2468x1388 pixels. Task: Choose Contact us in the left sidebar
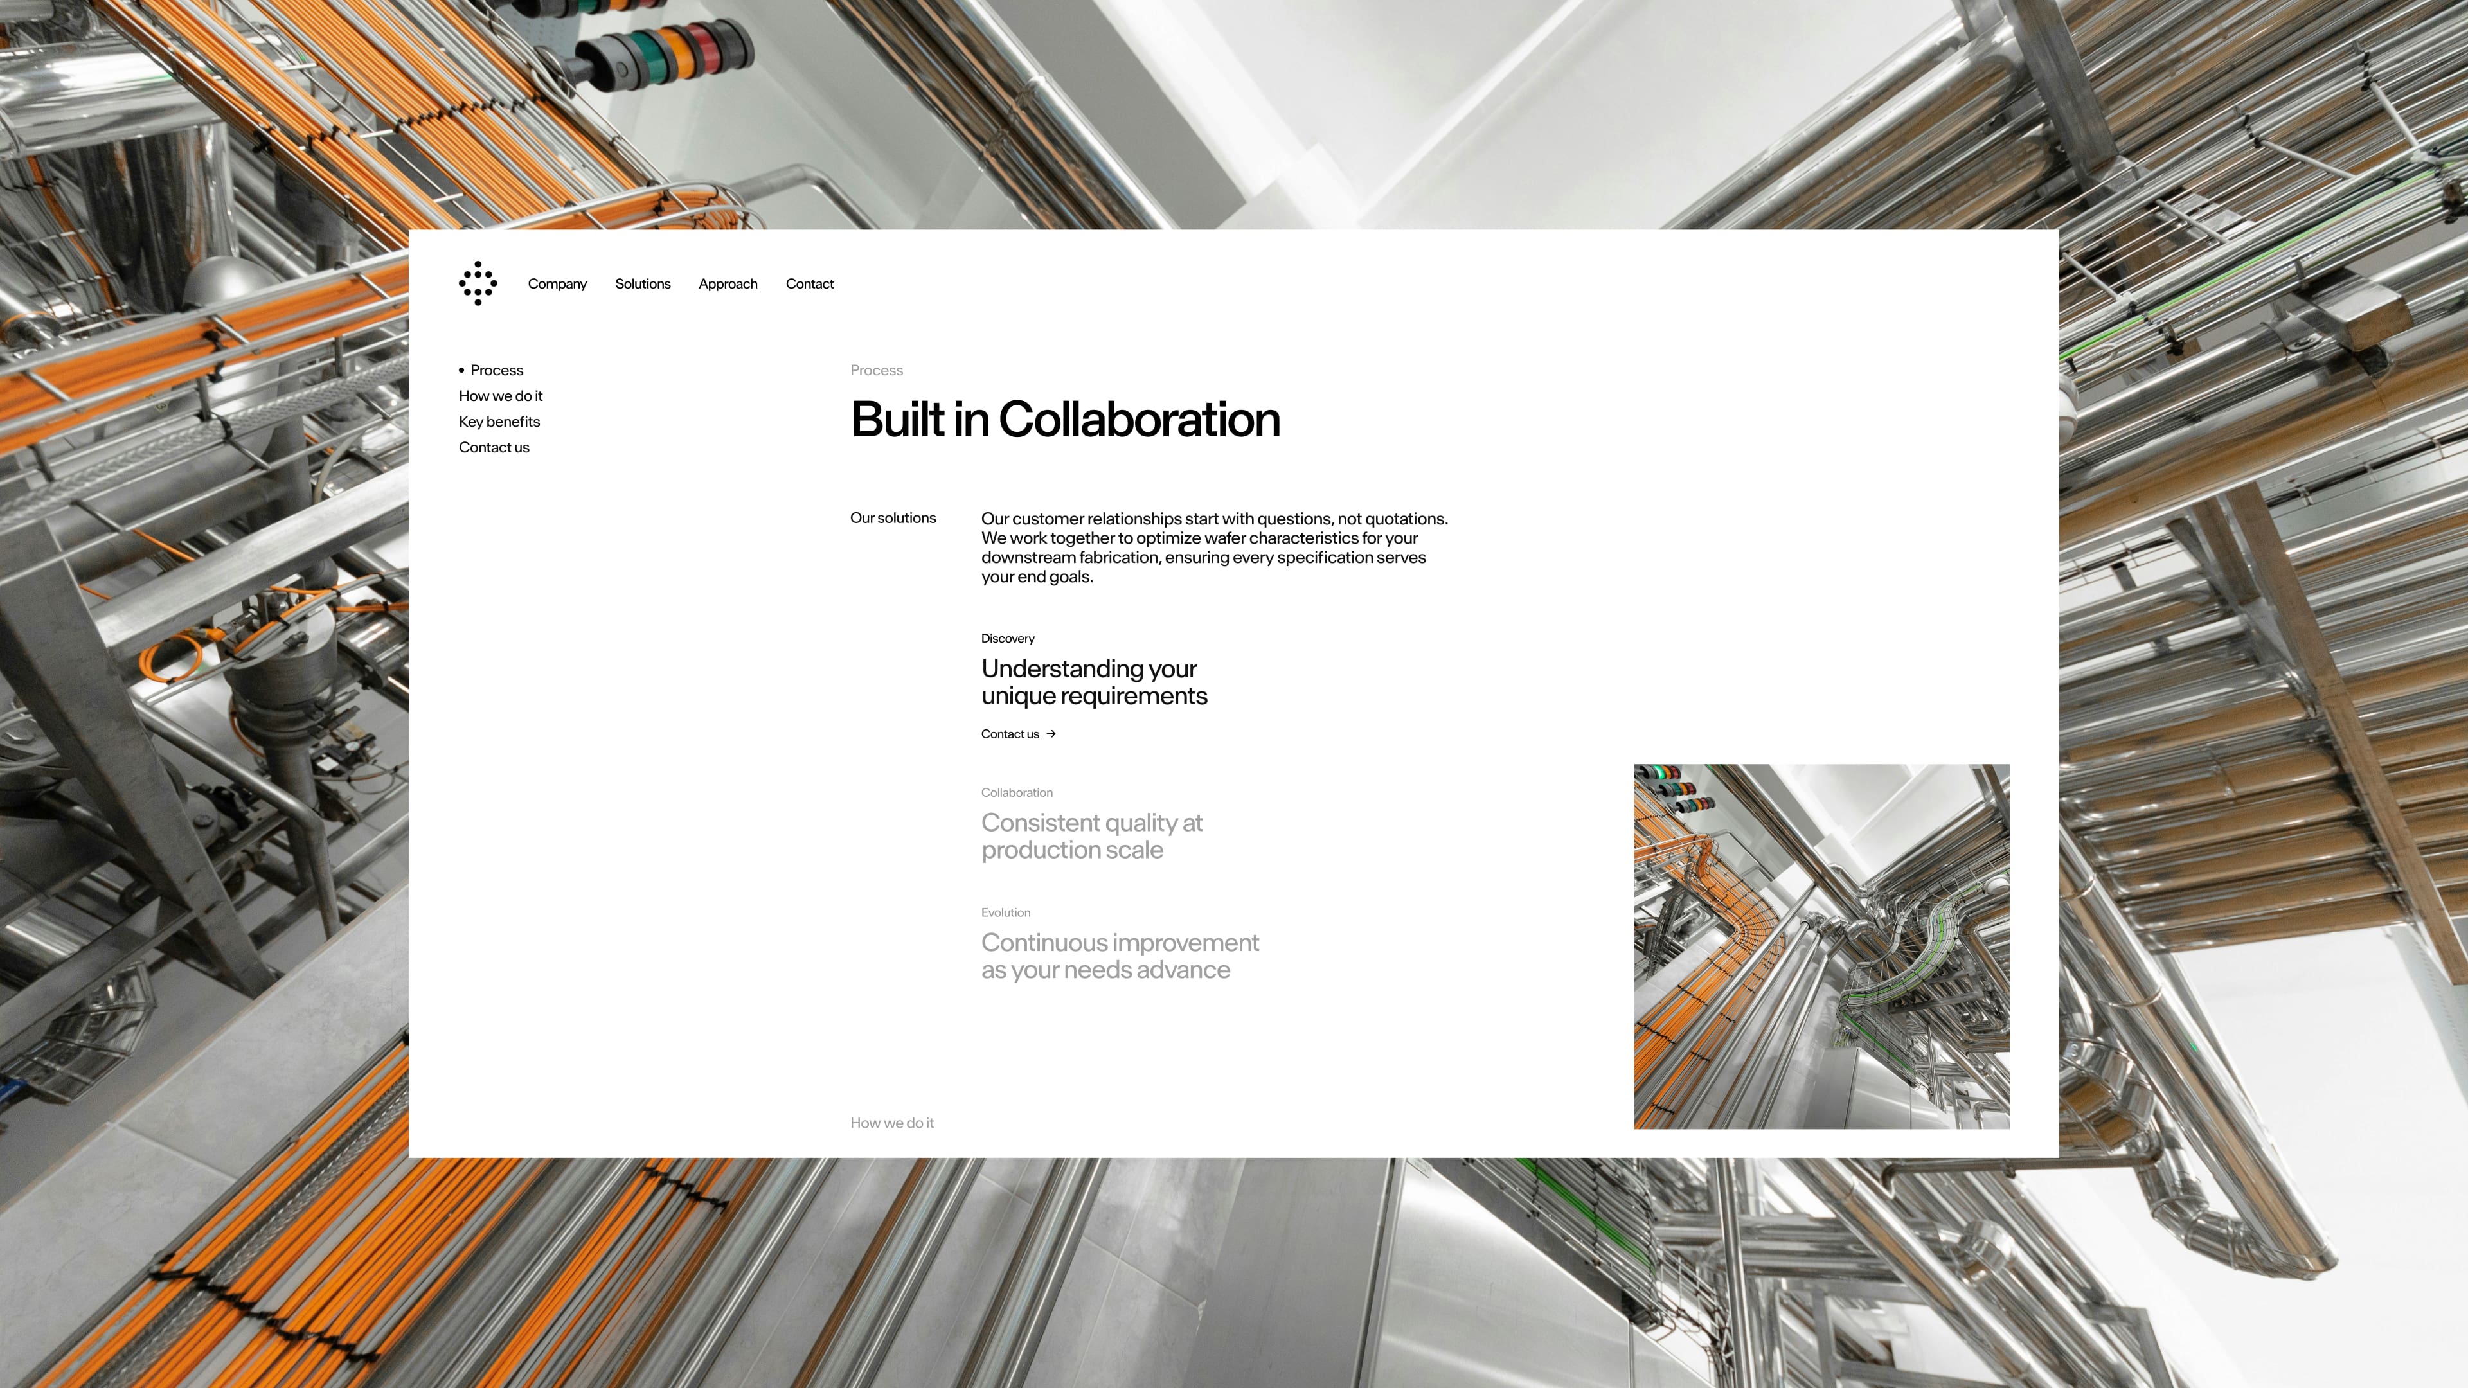494,447
